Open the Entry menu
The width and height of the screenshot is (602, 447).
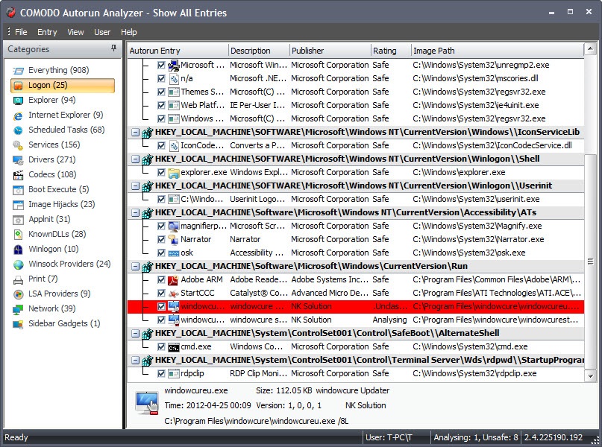47,32
